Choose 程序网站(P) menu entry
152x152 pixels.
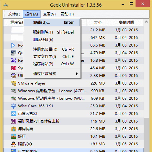tap(52, 64)
